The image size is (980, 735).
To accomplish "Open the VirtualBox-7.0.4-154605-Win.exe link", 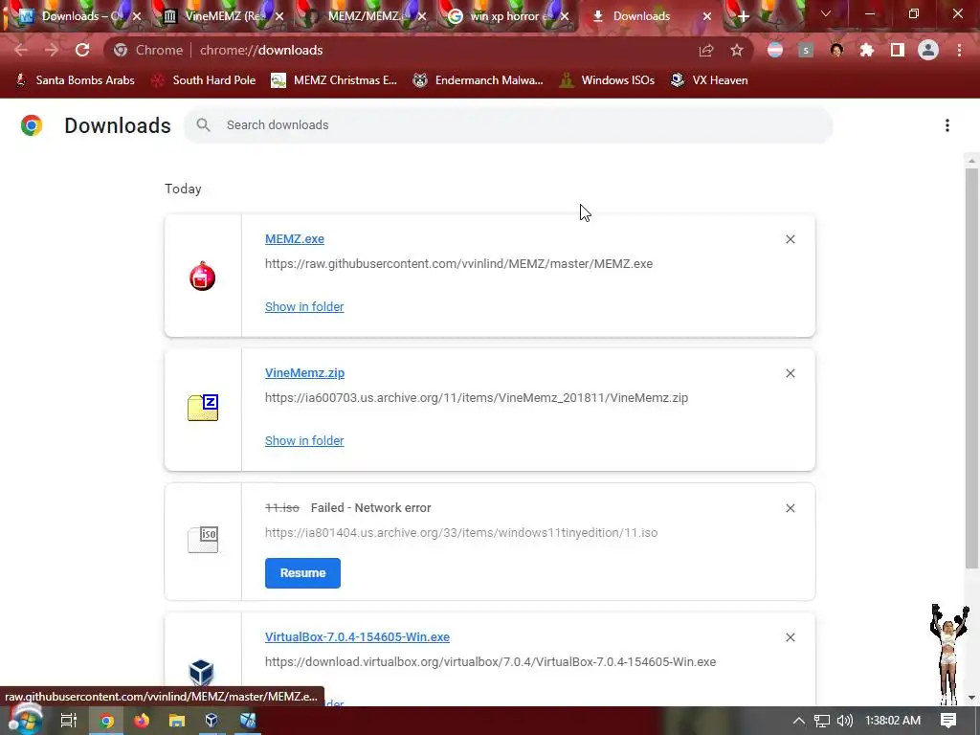I will tap(357, 636).
